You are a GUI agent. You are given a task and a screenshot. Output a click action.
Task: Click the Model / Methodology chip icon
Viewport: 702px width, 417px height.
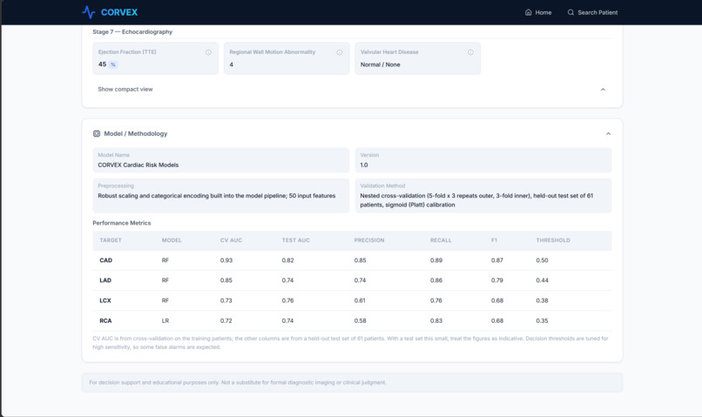97,133
